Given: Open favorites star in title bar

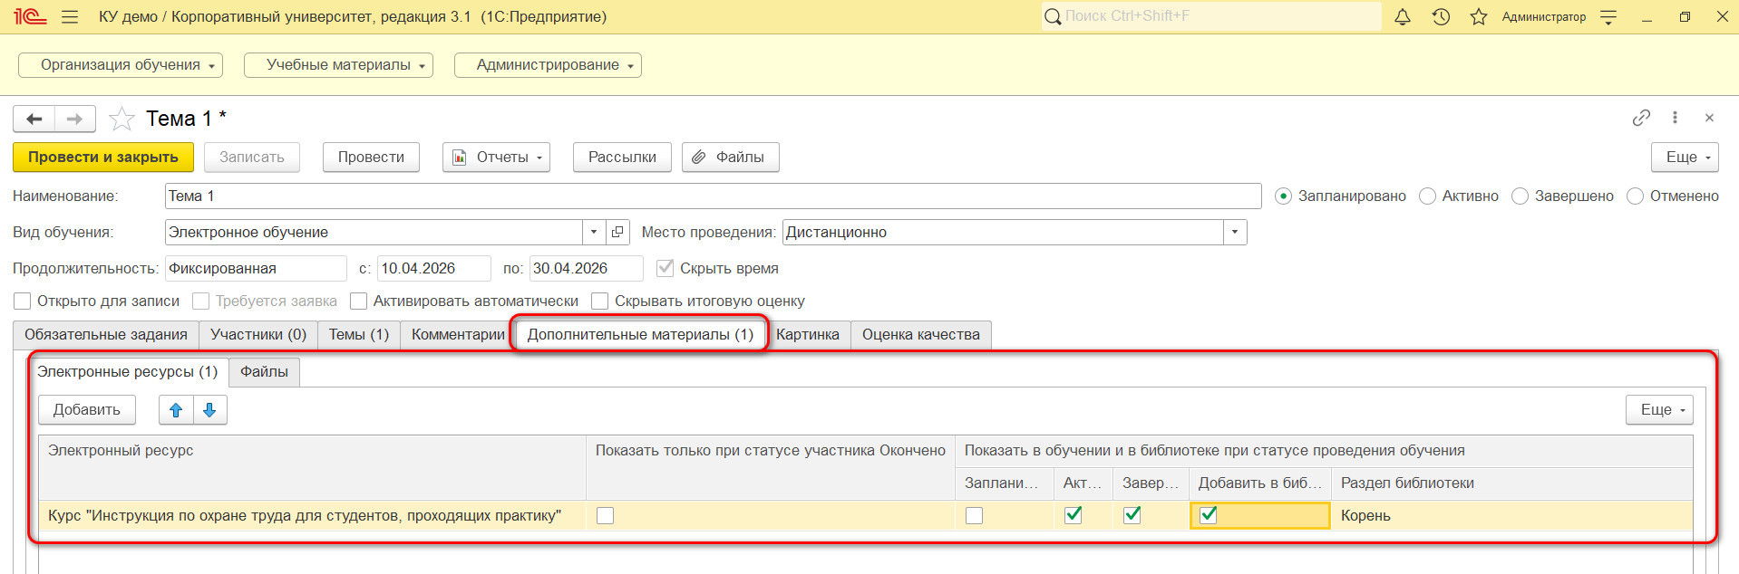Looking at the screenshot, I should pos(1479,16).
